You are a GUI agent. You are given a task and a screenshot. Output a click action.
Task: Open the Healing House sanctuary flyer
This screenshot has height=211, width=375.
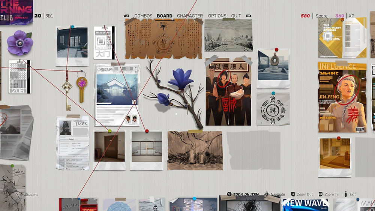117,95
